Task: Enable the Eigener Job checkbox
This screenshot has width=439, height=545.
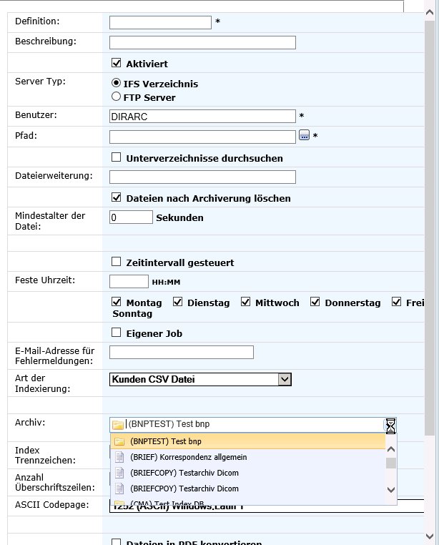Action: coord(116,333)
